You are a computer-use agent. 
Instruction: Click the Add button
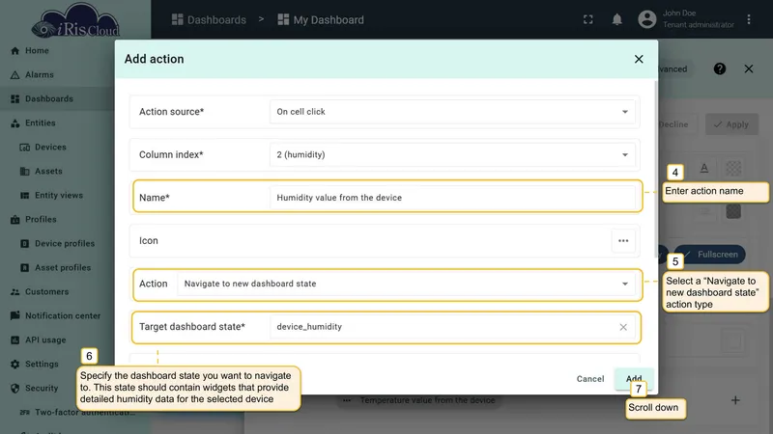click(634, 379)
